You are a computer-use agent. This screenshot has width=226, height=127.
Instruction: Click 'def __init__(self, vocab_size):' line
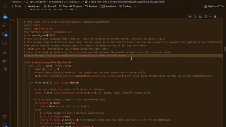[x=50, y=66]
